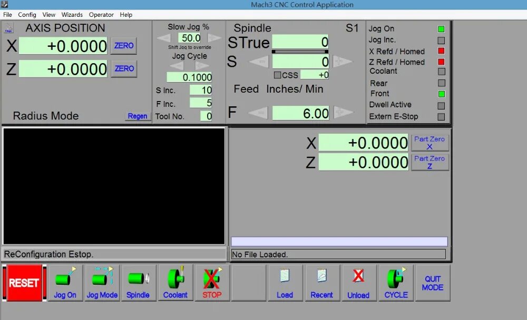The width and height of the screenshot is (527, 320).
Task: Click the CSS +0 value field
Action: coord(315,75)
